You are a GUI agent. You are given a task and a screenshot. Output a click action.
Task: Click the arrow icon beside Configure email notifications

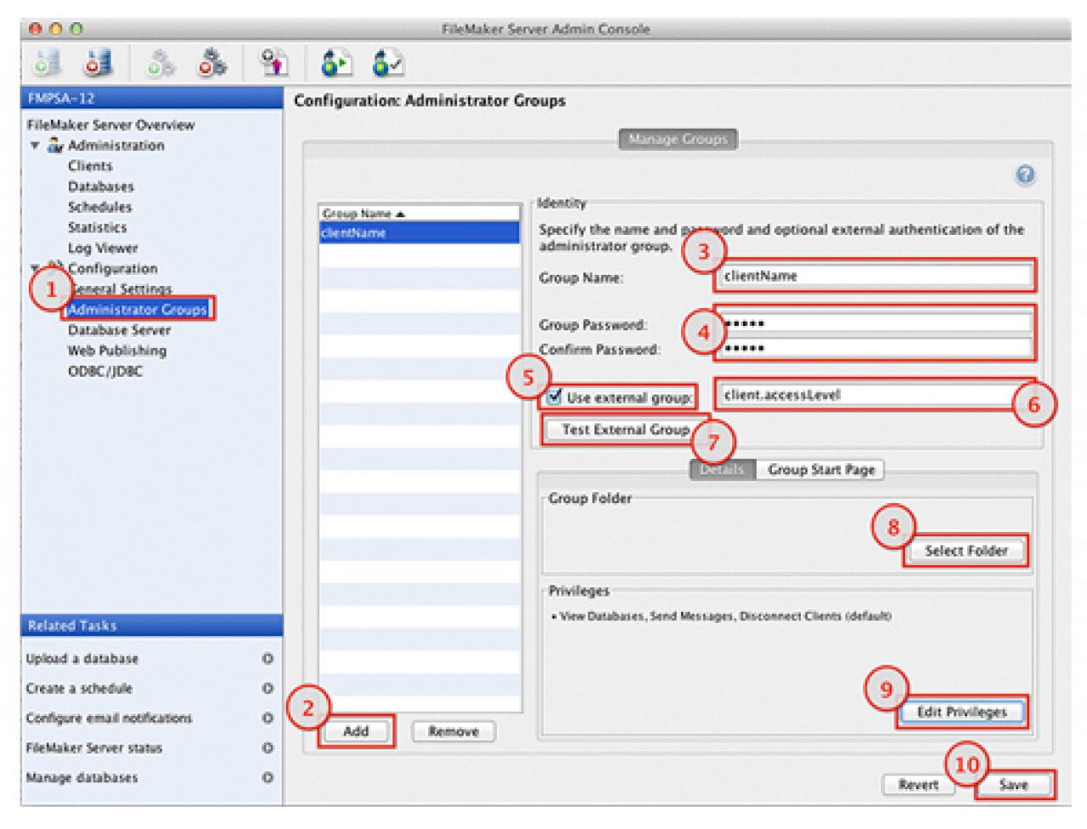click(x=268, y=718)
